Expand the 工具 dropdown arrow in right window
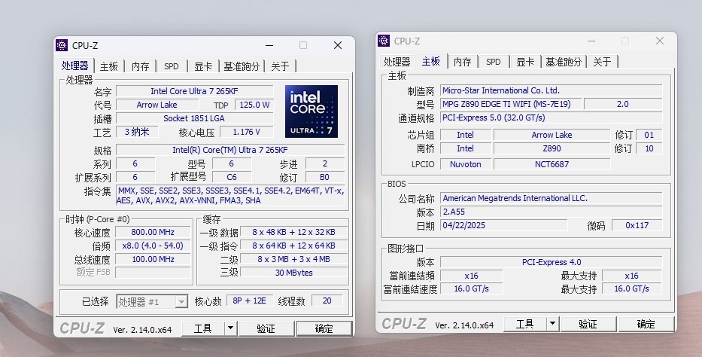Viewport: 702px width, 357px height. [x=552, y=324]
